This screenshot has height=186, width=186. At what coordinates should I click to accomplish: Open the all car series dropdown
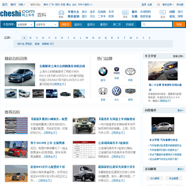click(x=47, y=24)
